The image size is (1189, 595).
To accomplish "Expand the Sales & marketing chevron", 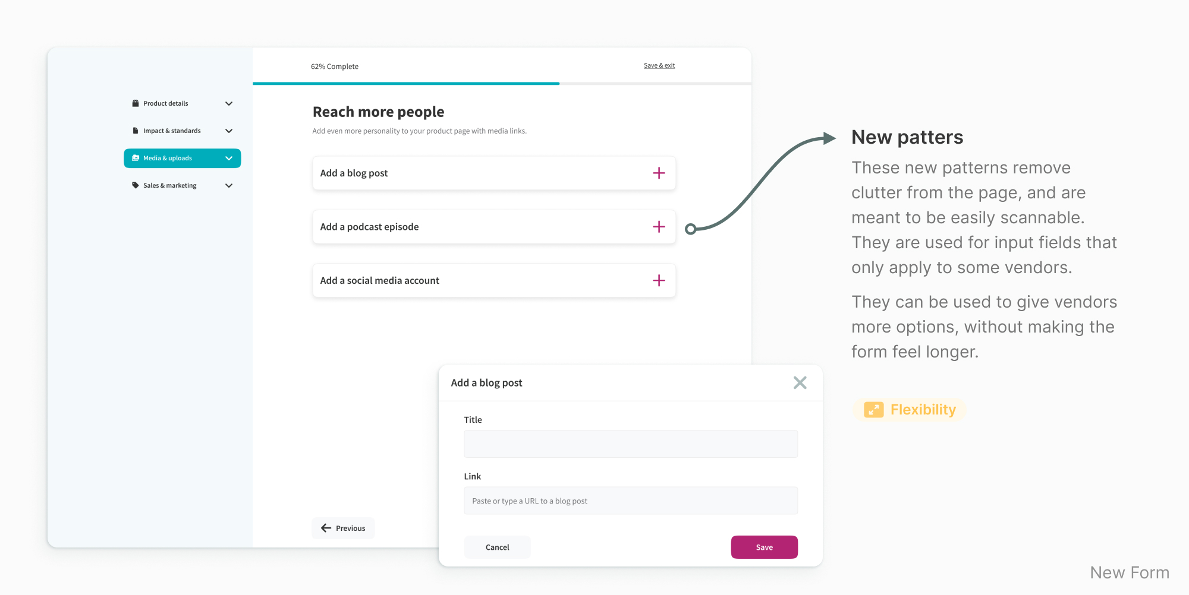I will (229, 185).
